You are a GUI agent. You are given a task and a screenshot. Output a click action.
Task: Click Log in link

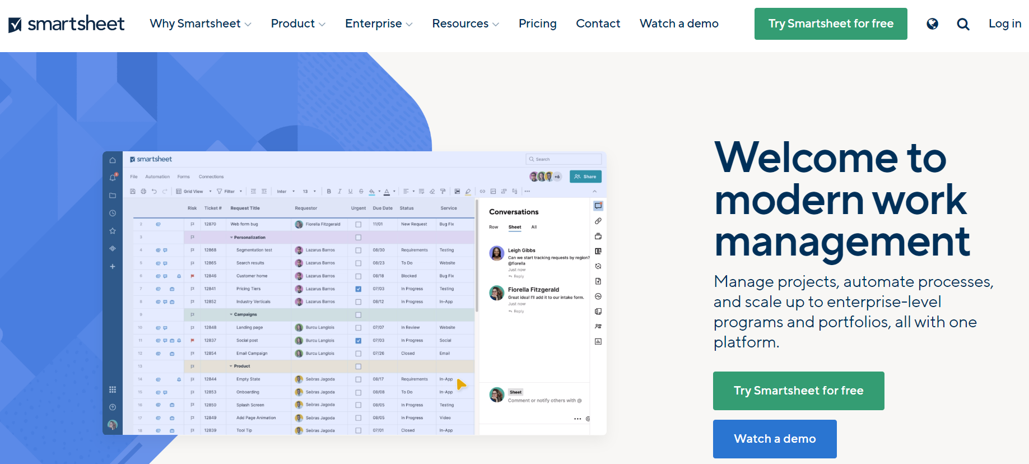coord(1005,24)
